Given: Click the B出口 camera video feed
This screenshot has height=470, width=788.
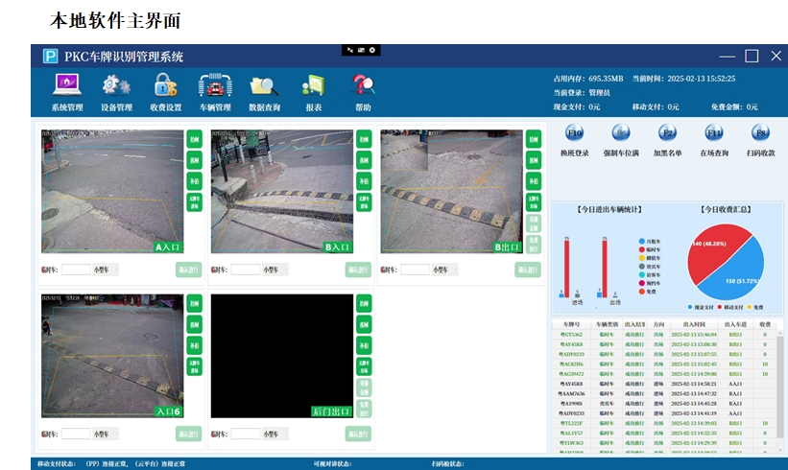Looking at the screenshot, I should coord(451,192).
